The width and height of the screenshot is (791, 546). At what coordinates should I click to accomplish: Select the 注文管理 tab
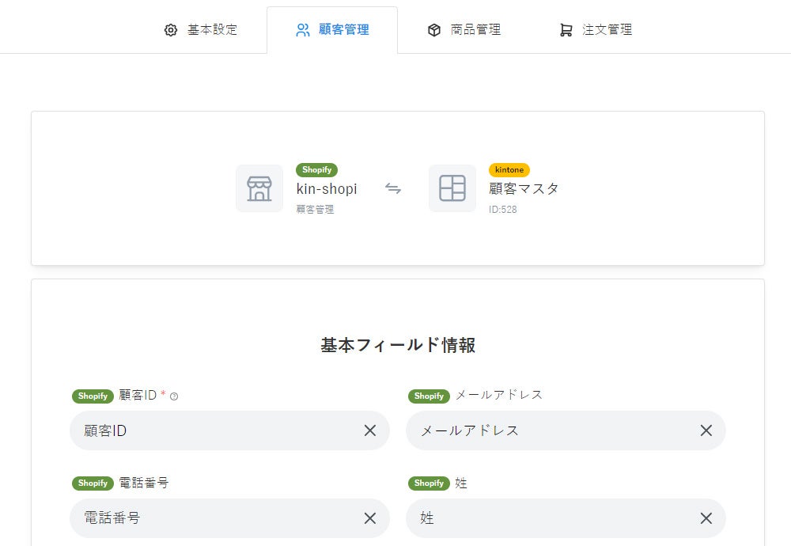coord(596,30)
